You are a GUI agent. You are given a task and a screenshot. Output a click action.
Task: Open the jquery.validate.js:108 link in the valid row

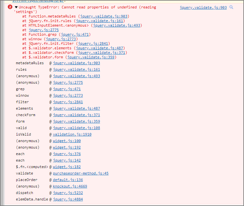point(76,128)
